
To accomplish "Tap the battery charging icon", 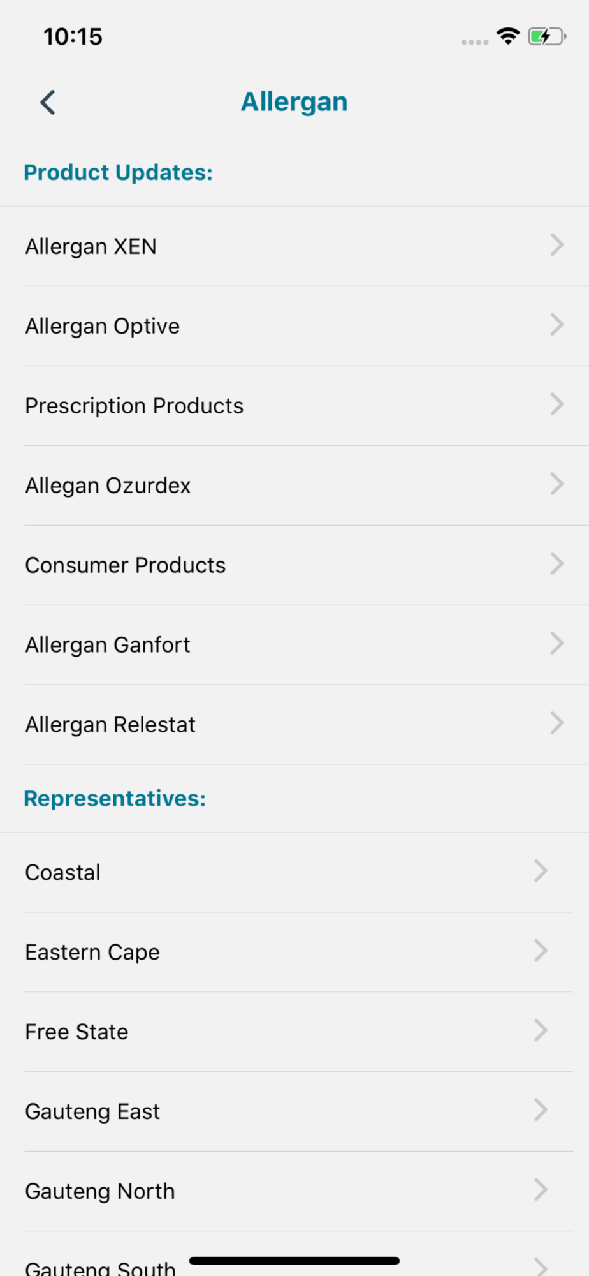I will click(547, 36).
